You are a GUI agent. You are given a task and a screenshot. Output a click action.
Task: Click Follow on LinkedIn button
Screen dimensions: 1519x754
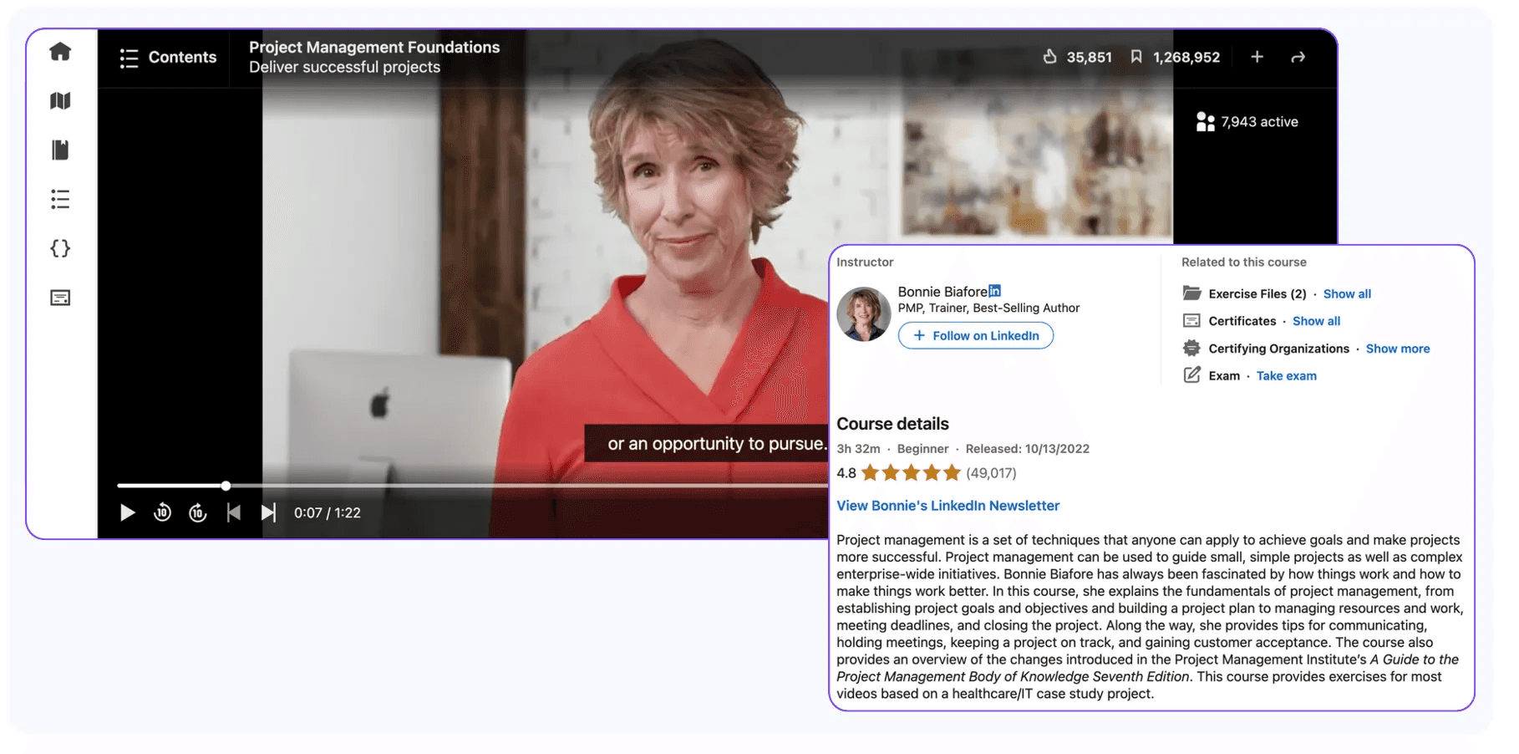[975, 336]
